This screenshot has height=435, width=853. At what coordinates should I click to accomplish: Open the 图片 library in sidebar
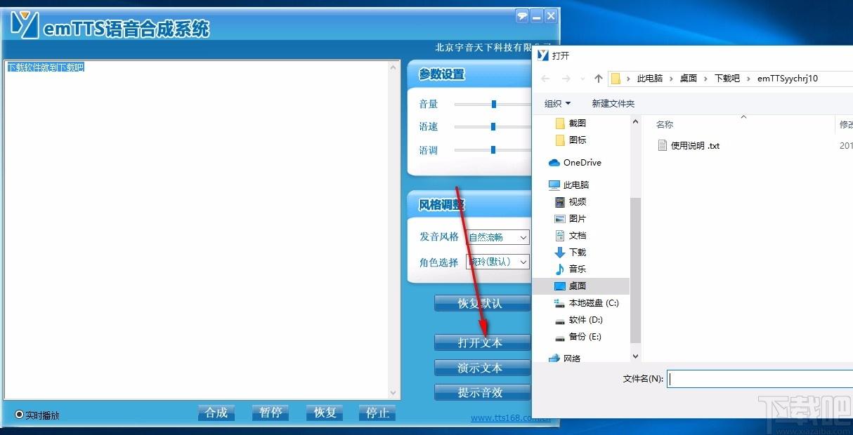pyautogui.click(x=571, y=218)
